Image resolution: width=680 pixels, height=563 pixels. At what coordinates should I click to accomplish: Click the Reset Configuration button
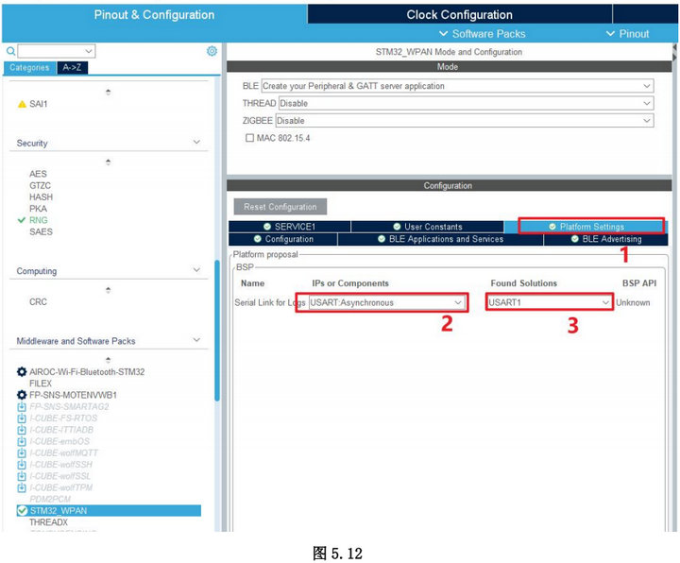pyautogui.click(x=280, y=207)
